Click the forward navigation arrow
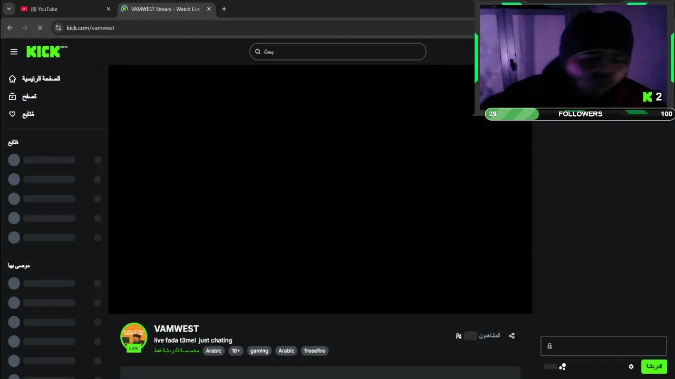The height and width of the screenshot is (379, 675). pyautogui.click(x=25, y=28)
